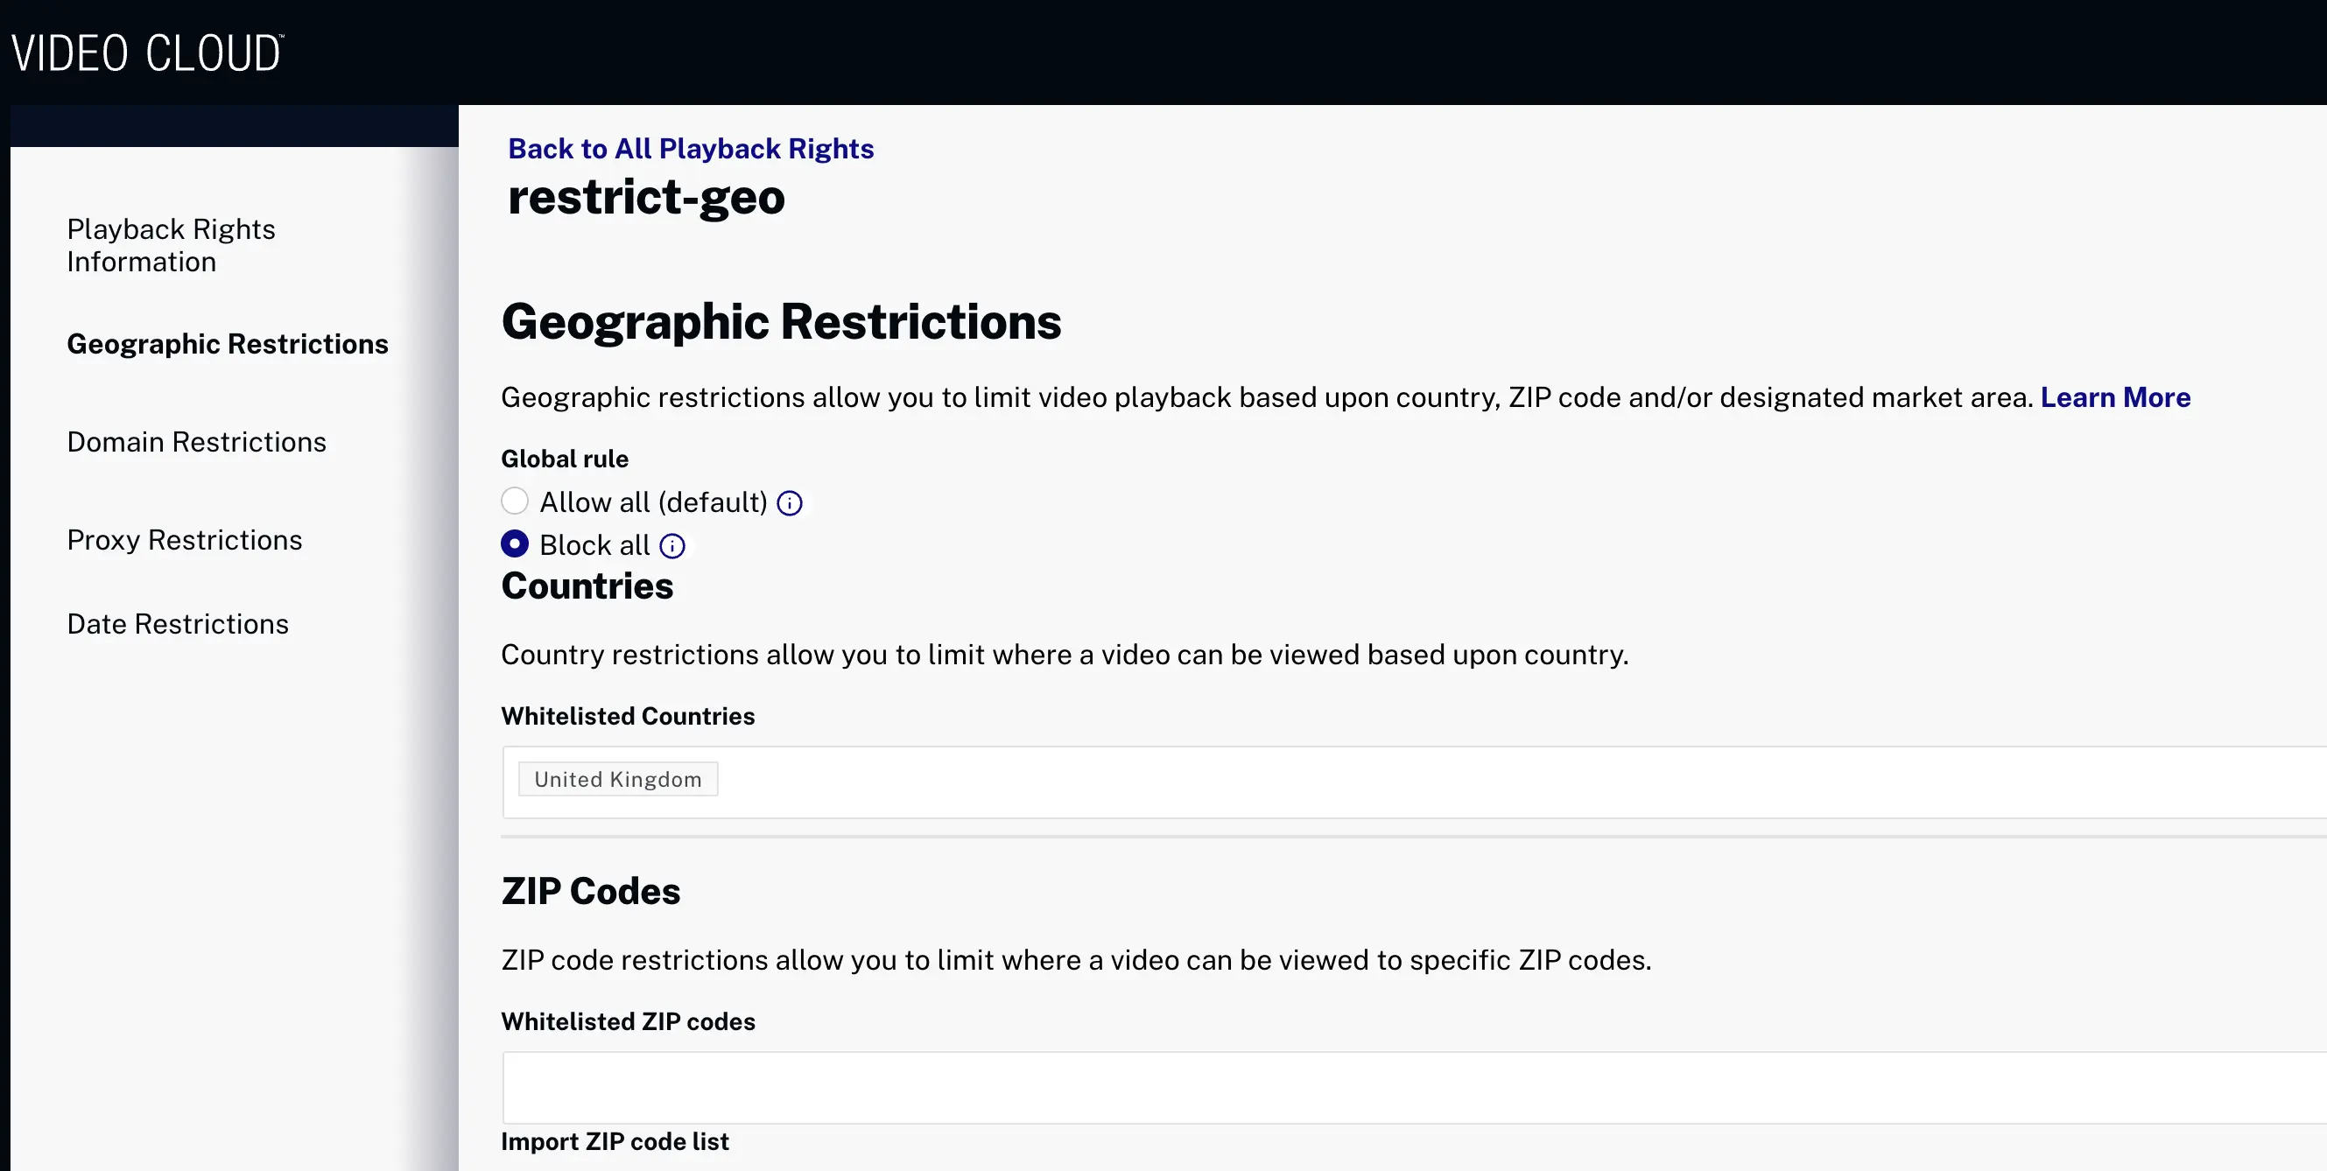Click the restrict-geo page title

click(x=647, y=198)
